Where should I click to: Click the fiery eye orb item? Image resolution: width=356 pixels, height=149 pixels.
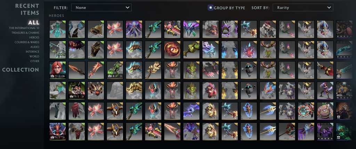(x=172, y=49)
